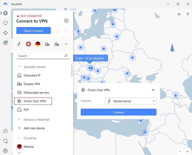This screenshot has width=192, height=155.
Task: Select the Germany flag shortcut
Action: click(38, 44)
